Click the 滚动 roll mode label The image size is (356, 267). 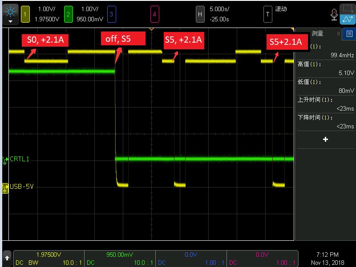point(281,9)
